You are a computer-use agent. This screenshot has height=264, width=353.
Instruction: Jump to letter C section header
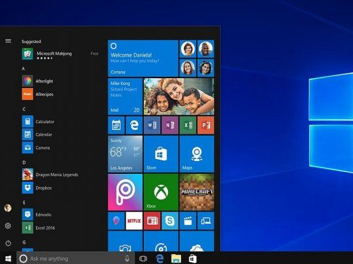(24, 109)
